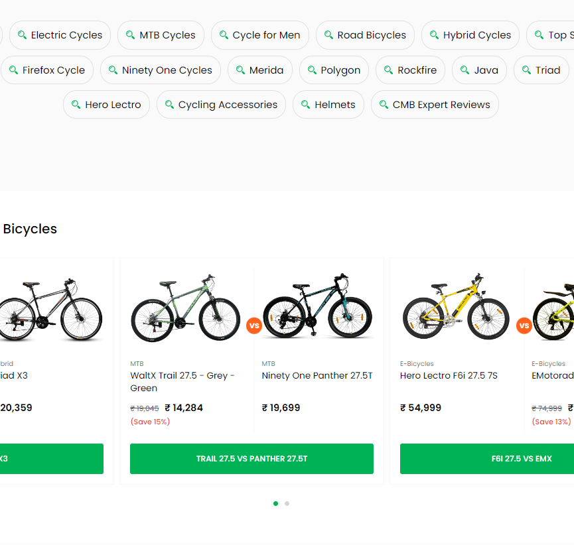Viewport: 574px width, 545px height.
Task: Click the magnifier icon in Road Bicycles chip
Action: coord(328,34)
